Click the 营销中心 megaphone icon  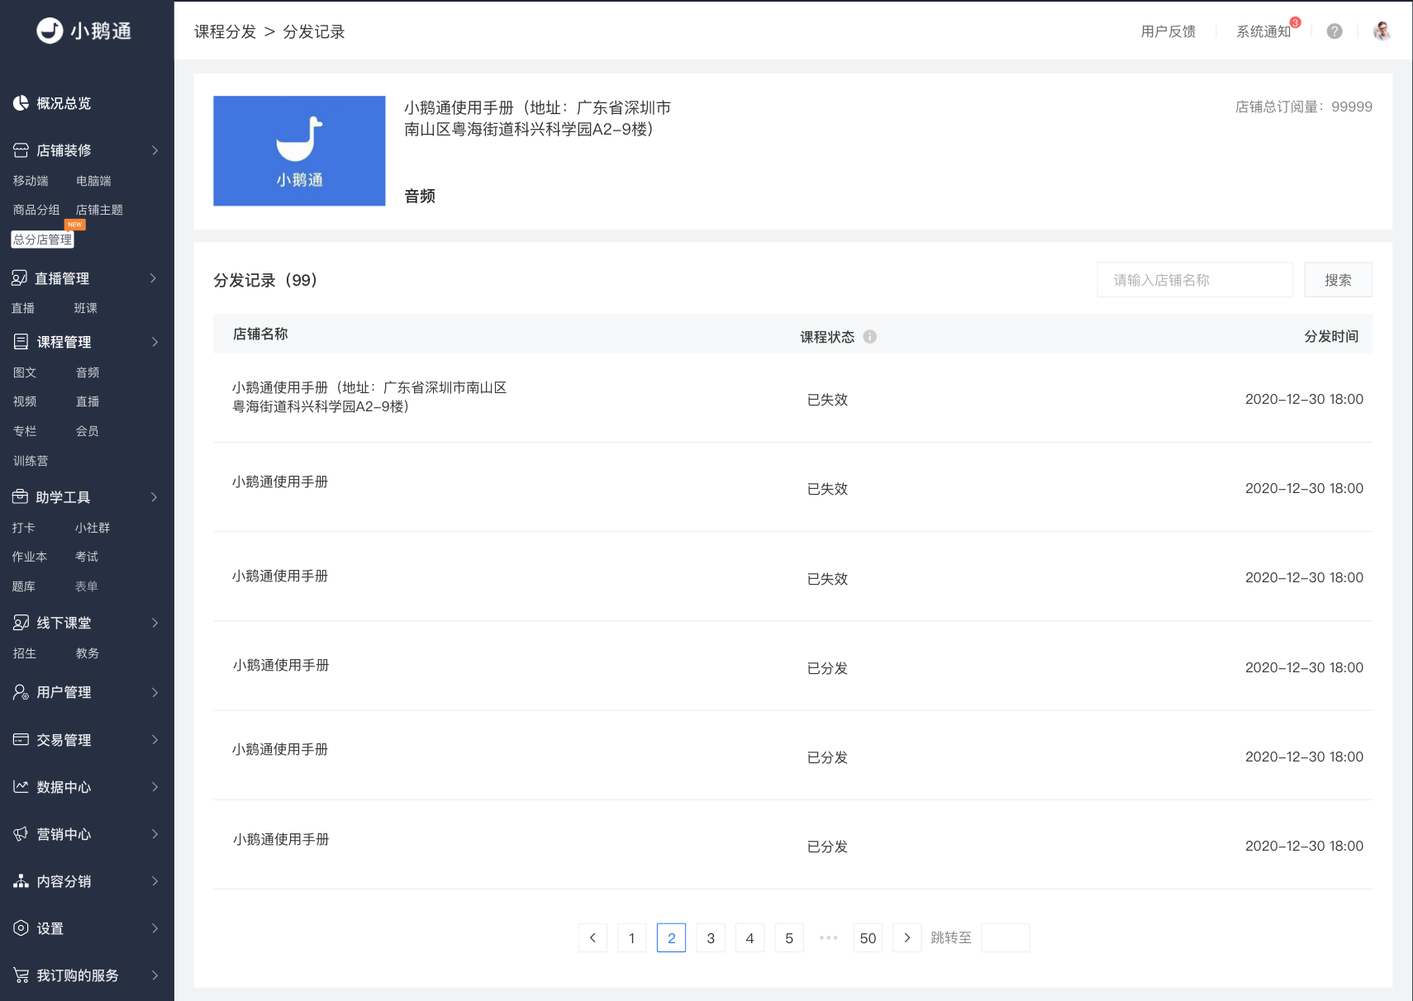pyautogui.click(x=21, y=834)
